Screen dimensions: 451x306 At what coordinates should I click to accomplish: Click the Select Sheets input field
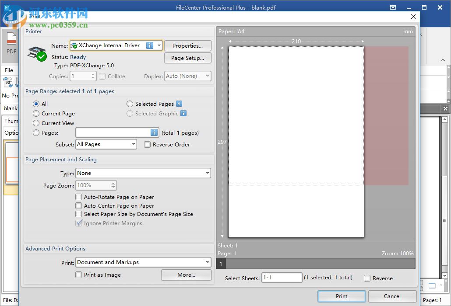pyautogui.click(x=282, y=278)
